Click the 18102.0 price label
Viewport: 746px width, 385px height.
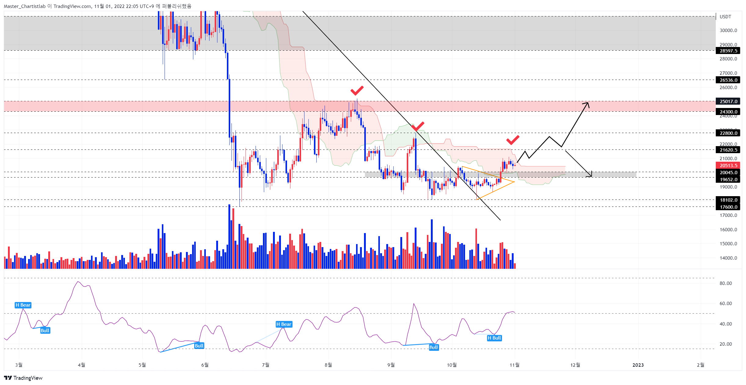(728, 200)
